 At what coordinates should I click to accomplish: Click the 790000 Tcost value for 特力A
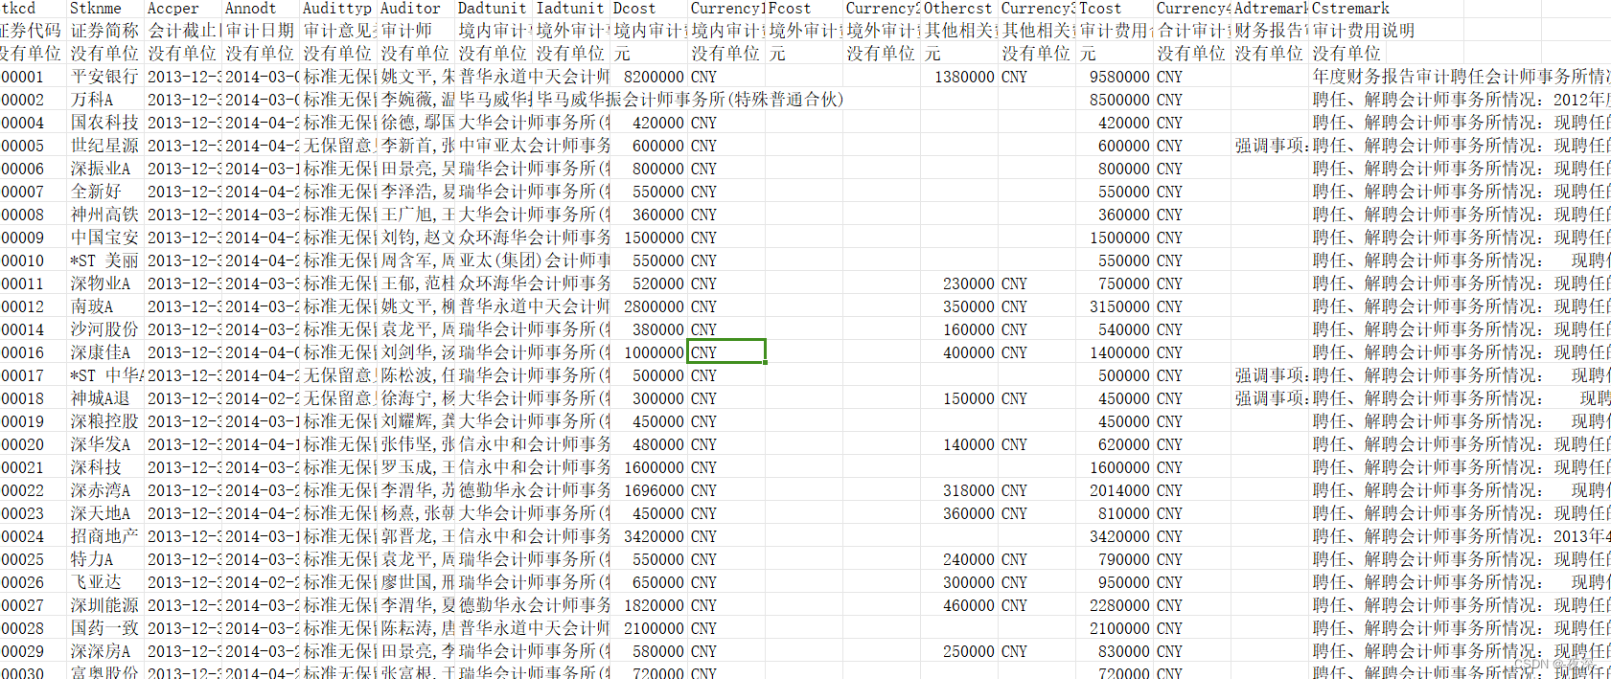point(1115,559)
